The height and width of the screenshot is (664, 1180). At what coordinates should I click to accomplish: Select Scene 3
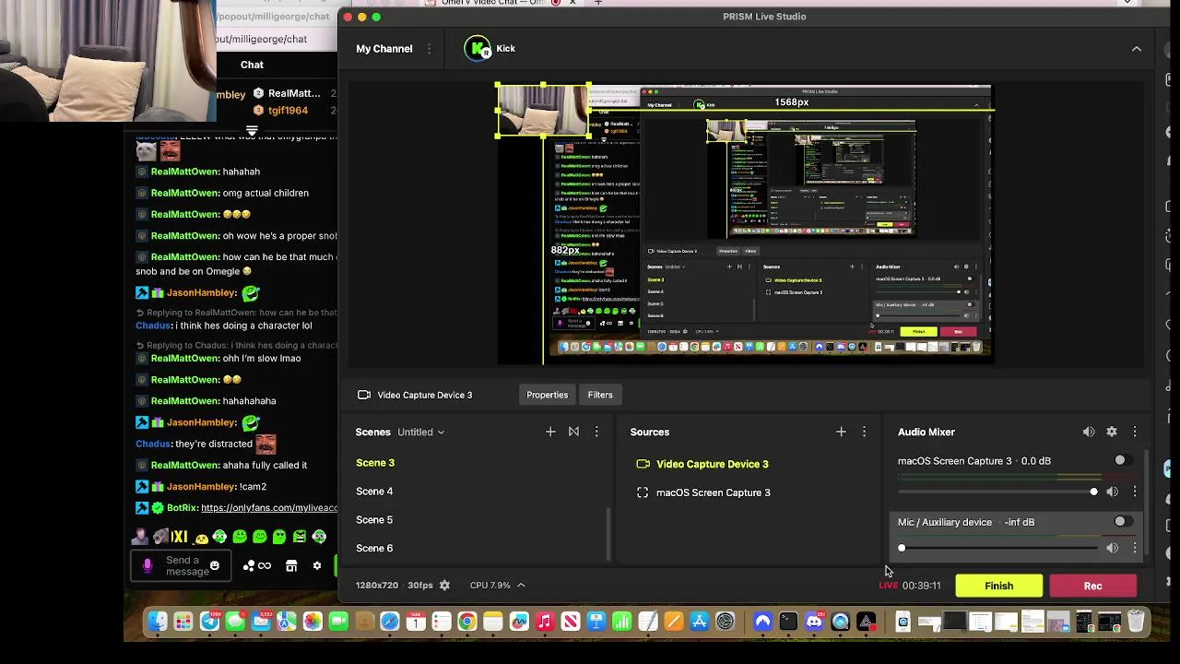click(x=375, y=463)
